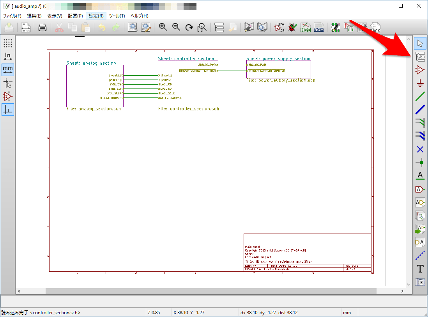Image resolution: width=428 pixels, height=317 pixels.
Task: Select the Place Wire tool
Action: (420, 96)
